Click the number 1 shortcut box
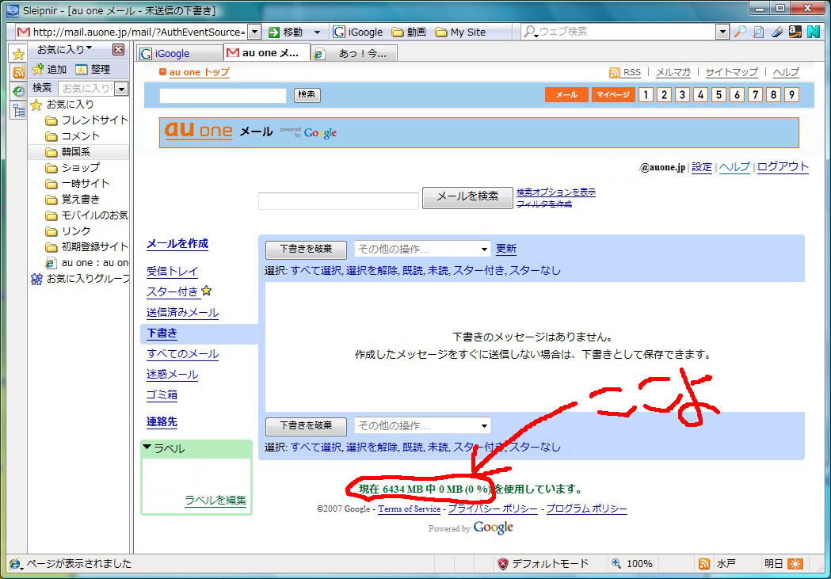The height and width of the screenshot is (579, 831). click(646, 95)
